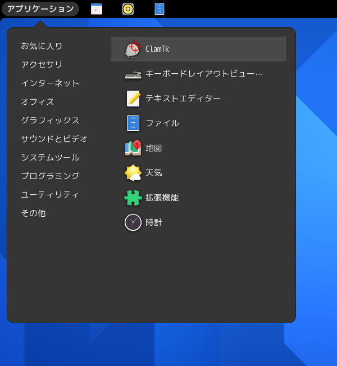Click the 天気 weather sun icon
Image resolution: width=337 pixels, height=366 pixels.
(133, 173)
